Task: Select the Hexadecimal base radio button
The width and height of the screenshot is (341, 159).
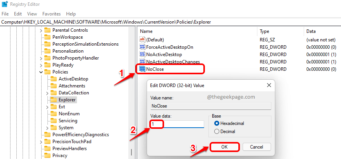Action: coord(217,123)
